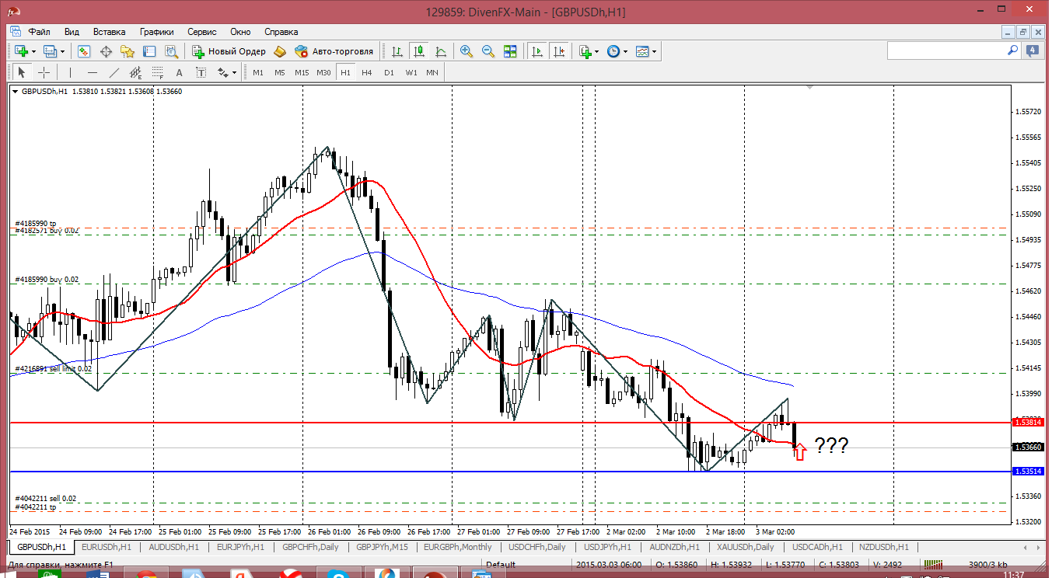Open the Market Watch panel
The width and height of the screenshot is (1052, 578).
click(84, 51)
